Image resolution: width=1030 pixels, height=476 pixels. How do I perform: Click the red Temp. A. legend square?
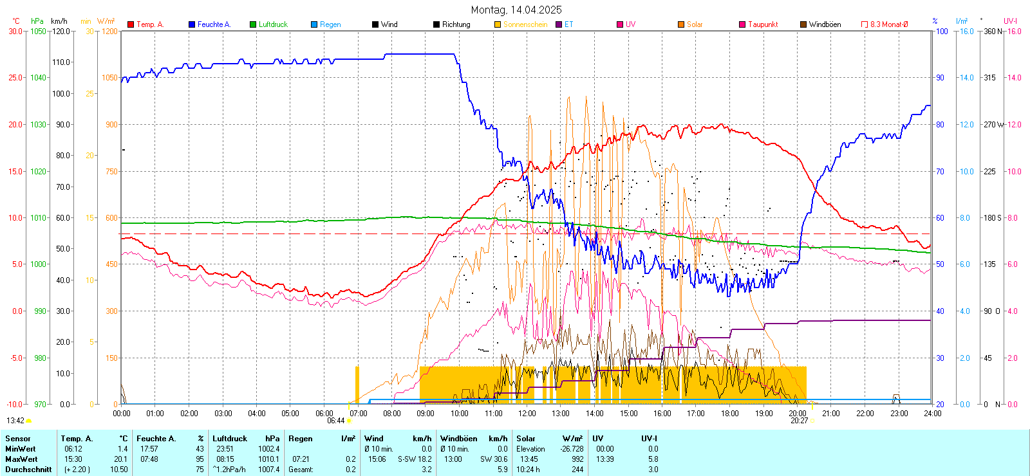131,24
